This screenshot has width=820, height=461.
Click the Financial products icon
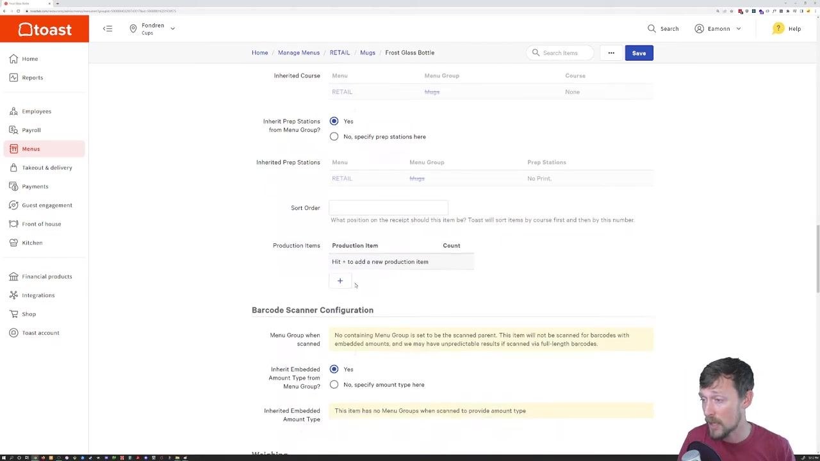click(x=13, y=277)
